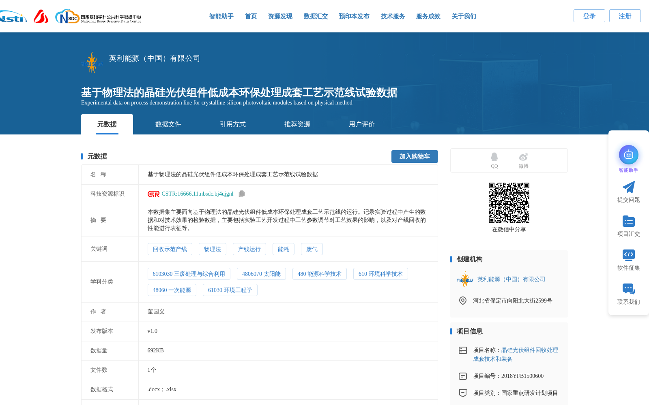The image size is (649, 405).
Task: Click the WeChat share QR code
Action: tap(509, 203)
